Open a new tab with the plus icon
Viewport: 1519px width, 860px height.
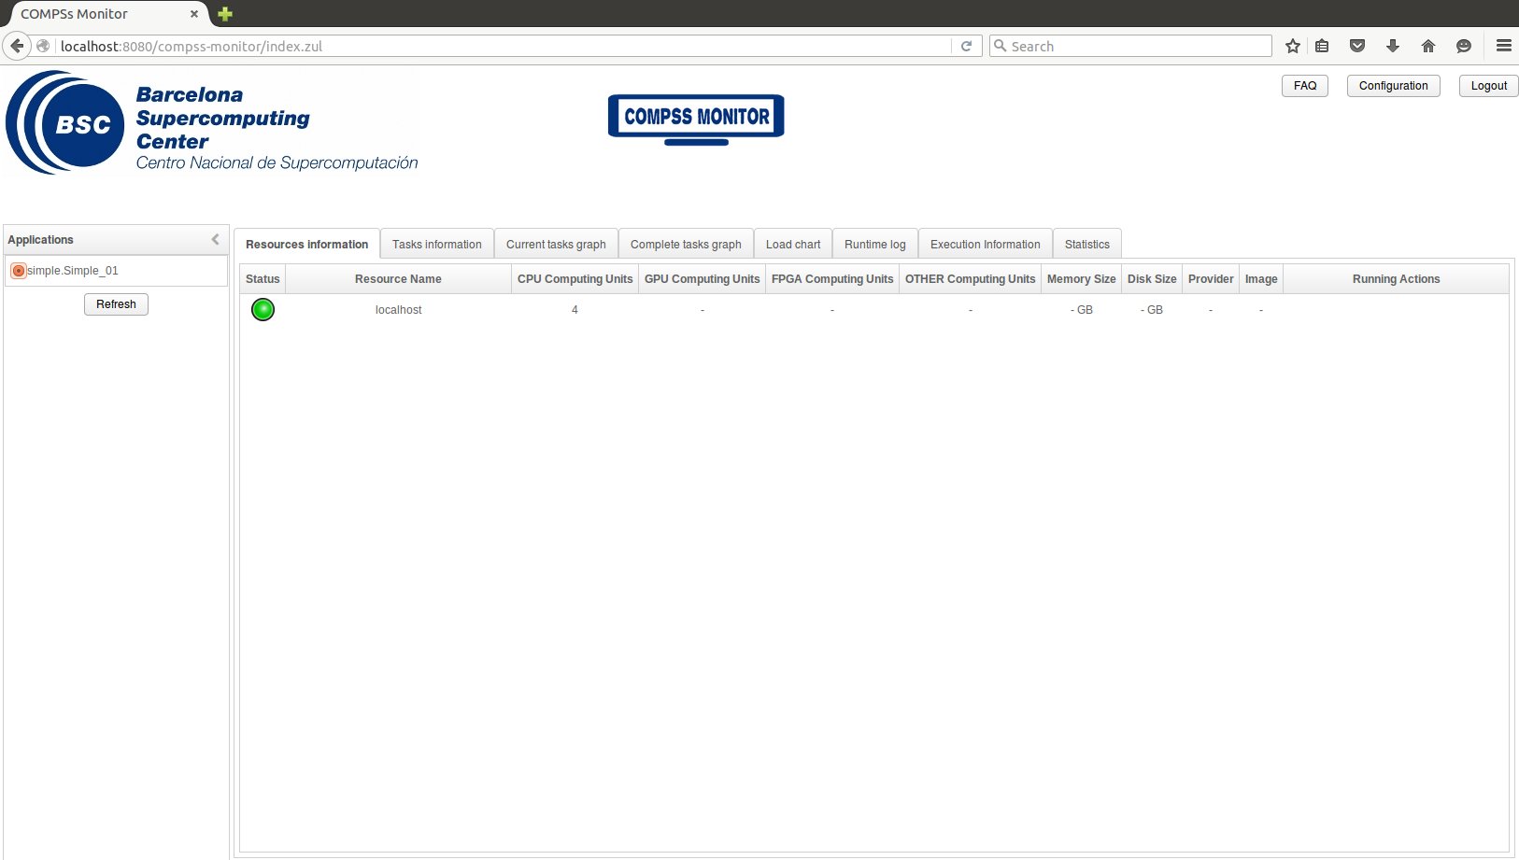click(x=225, y=14)
